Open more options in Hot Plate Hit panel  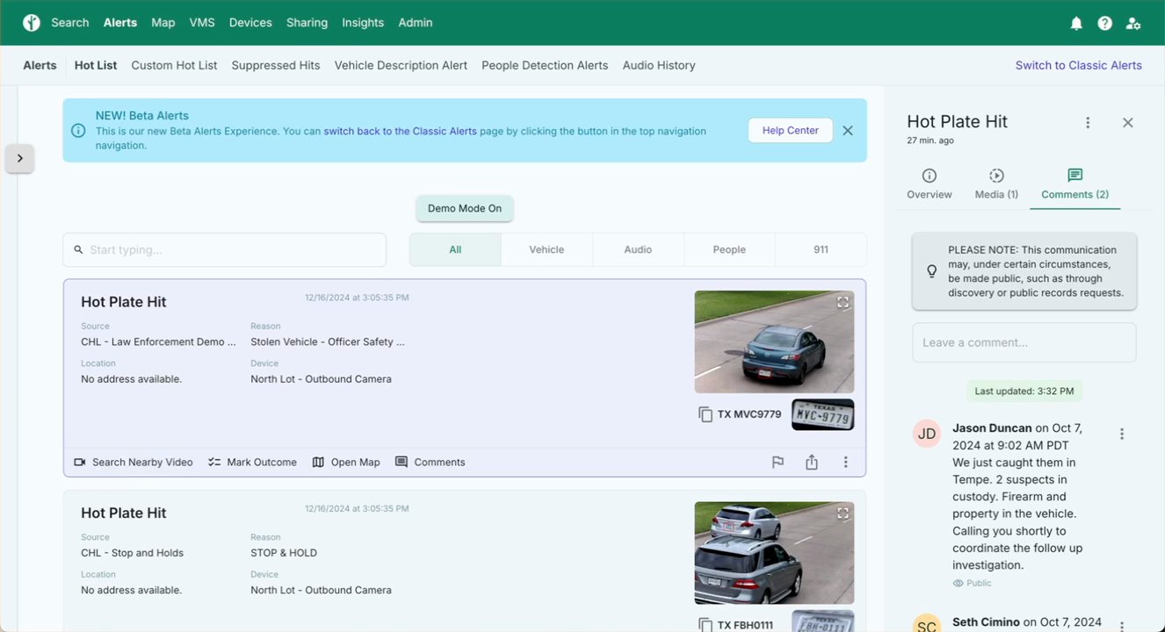[1088, 123]
